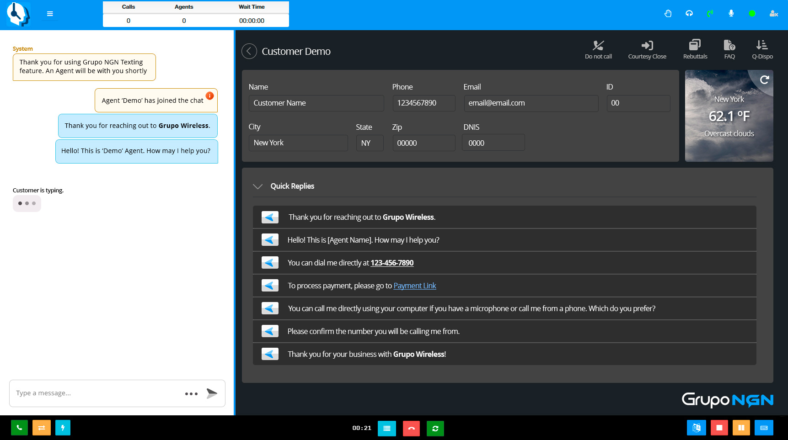Expand the hamburger menu near the logo

49,13
